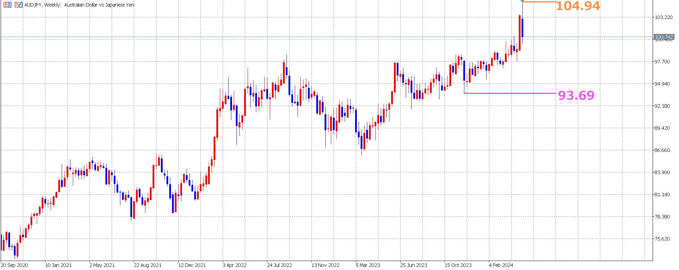Click the 10 Jan 2021 date label
679x270 pixels.
(59, 265)
